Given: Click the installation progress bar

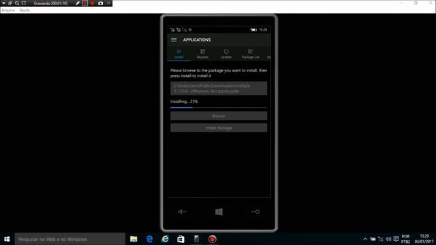Looking at the screenshot, I should (x=219, y=108).
